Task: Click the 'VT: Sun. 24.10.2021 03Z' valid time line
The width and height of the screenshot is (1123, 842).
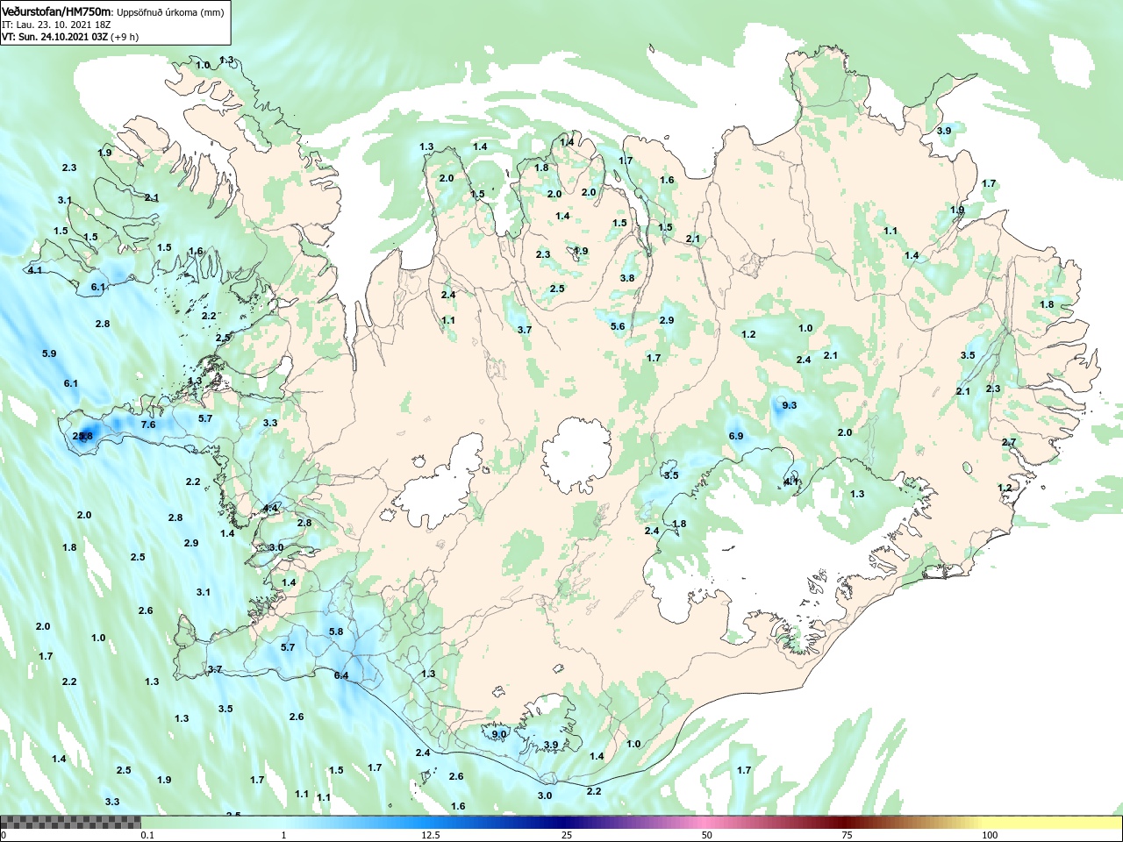Action: [56, 37]
